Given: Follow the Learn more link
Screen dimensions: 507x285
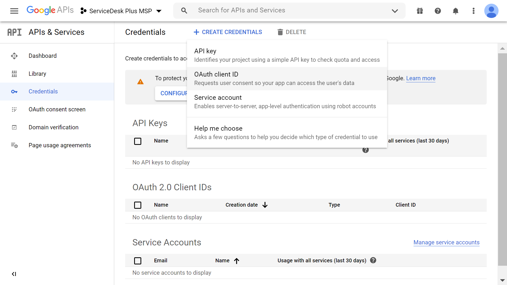Looking at the screenshot, I should [x=421, y=78].
